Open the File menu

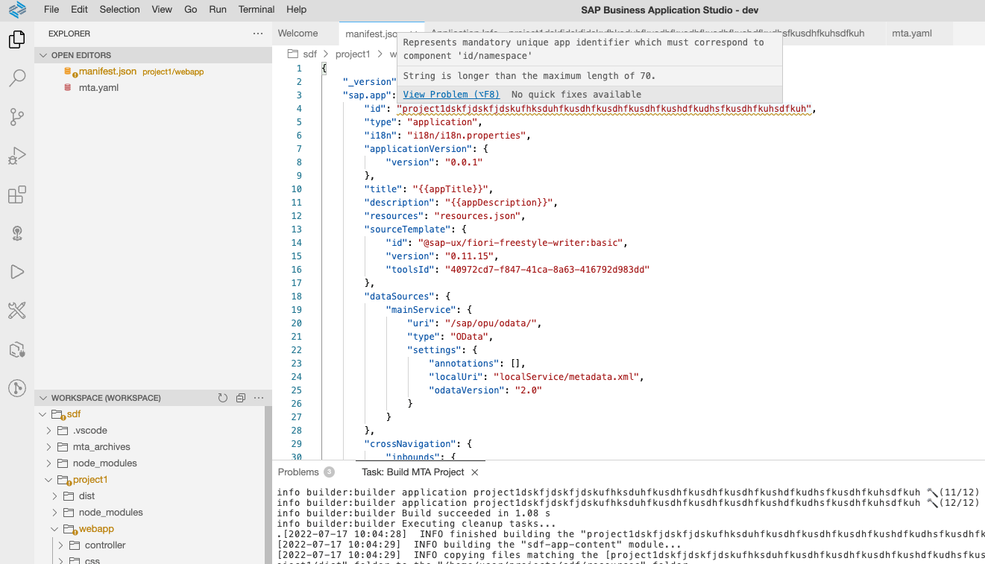coord(51,10)
